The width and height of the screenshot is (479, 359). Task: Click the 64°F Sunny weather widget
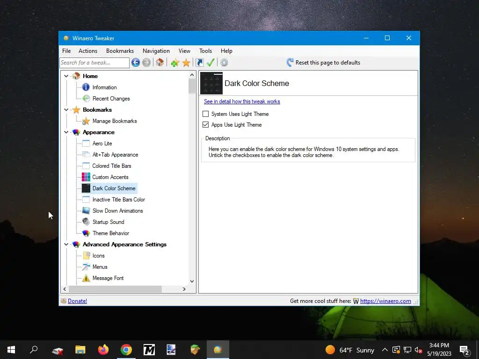click(x=350, y=350)
